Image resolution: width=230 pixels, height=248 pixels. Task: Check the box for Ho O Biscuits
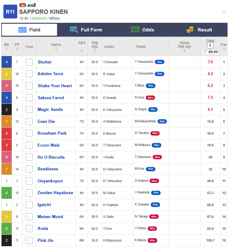pyautogui.click(x=29, y=157)
